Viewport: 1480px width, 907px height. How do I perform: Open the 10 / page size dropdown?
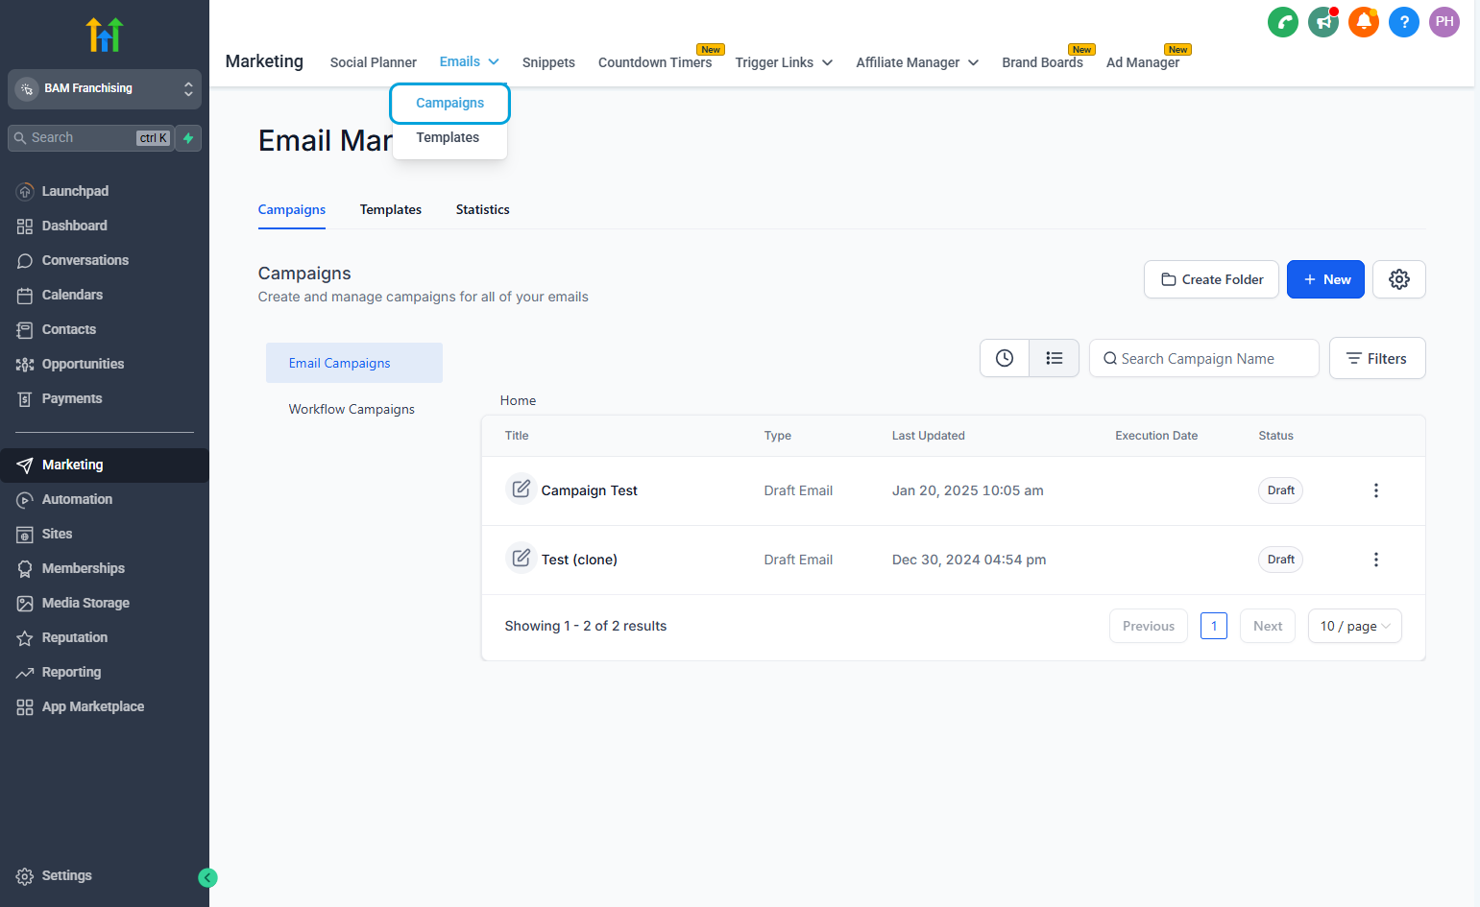coord(1354,626)
